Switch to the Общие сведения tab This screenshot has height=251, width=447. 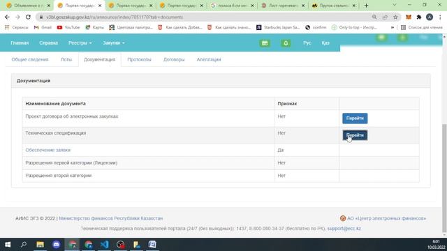[30, 59]
